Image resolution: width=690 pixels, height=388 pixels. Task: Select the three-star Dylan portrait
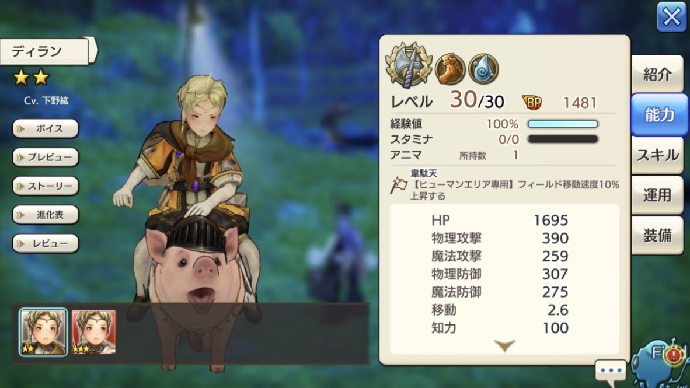94,332
